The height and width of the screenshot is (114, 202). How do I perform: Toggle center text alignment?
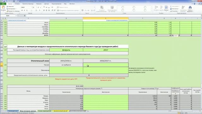[46, 10]
